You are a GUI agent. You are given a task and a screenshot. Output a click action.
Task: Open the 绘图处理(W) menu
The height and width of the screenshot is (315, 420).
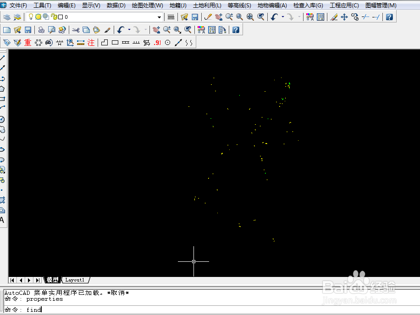tap(147, 6)
